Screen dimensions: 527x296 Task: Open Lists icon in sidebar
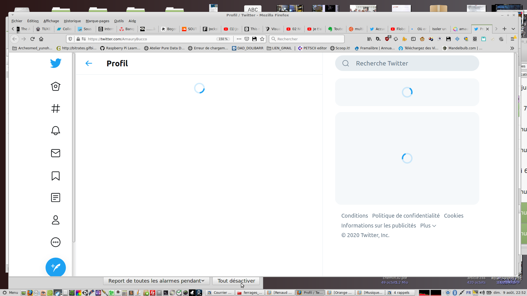click(x=56, y=198)
